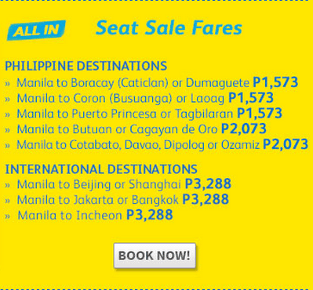This screenshot has height=290, width=313.
Task: Select Manila to Coron or Laoag fare
Action: [139, 98]
